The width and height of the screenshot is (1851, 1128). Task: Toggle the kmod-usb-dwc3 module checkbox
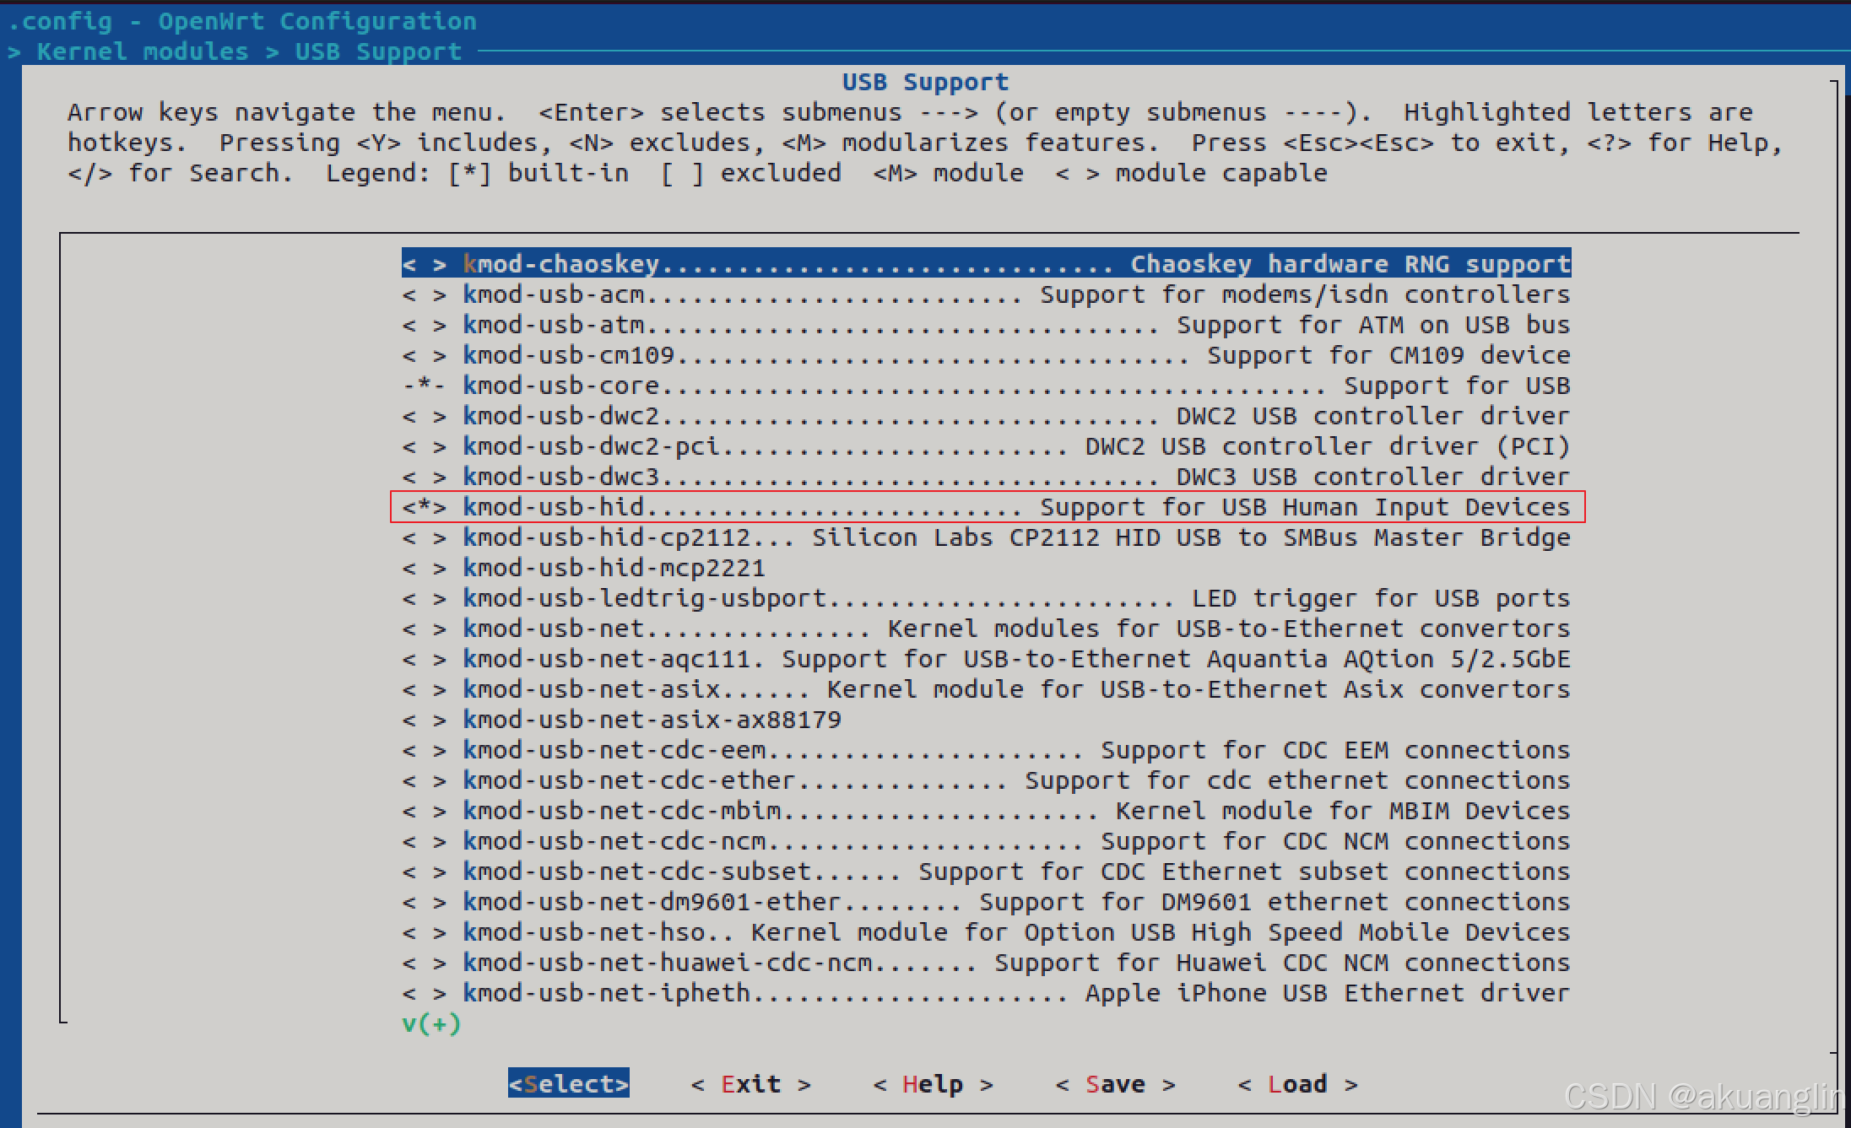click(424, 477)
